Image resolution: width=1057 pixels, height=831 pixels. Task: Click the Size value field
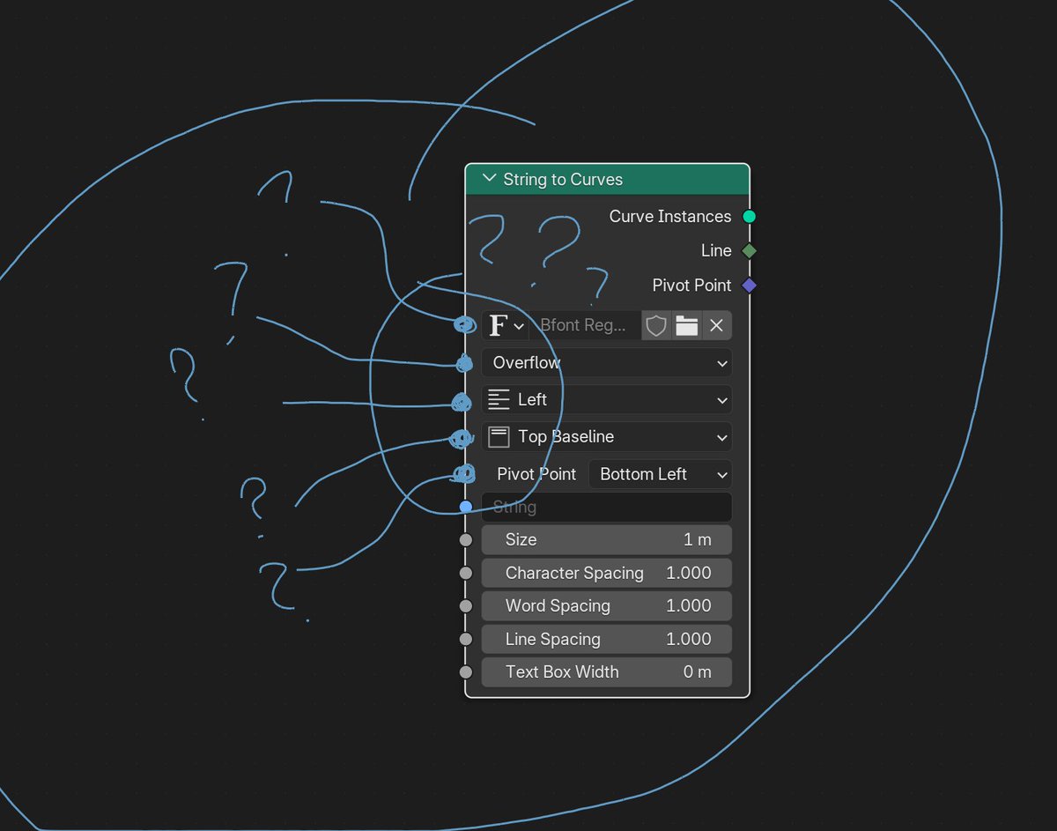pyautogui.click(x=607, y=539)
